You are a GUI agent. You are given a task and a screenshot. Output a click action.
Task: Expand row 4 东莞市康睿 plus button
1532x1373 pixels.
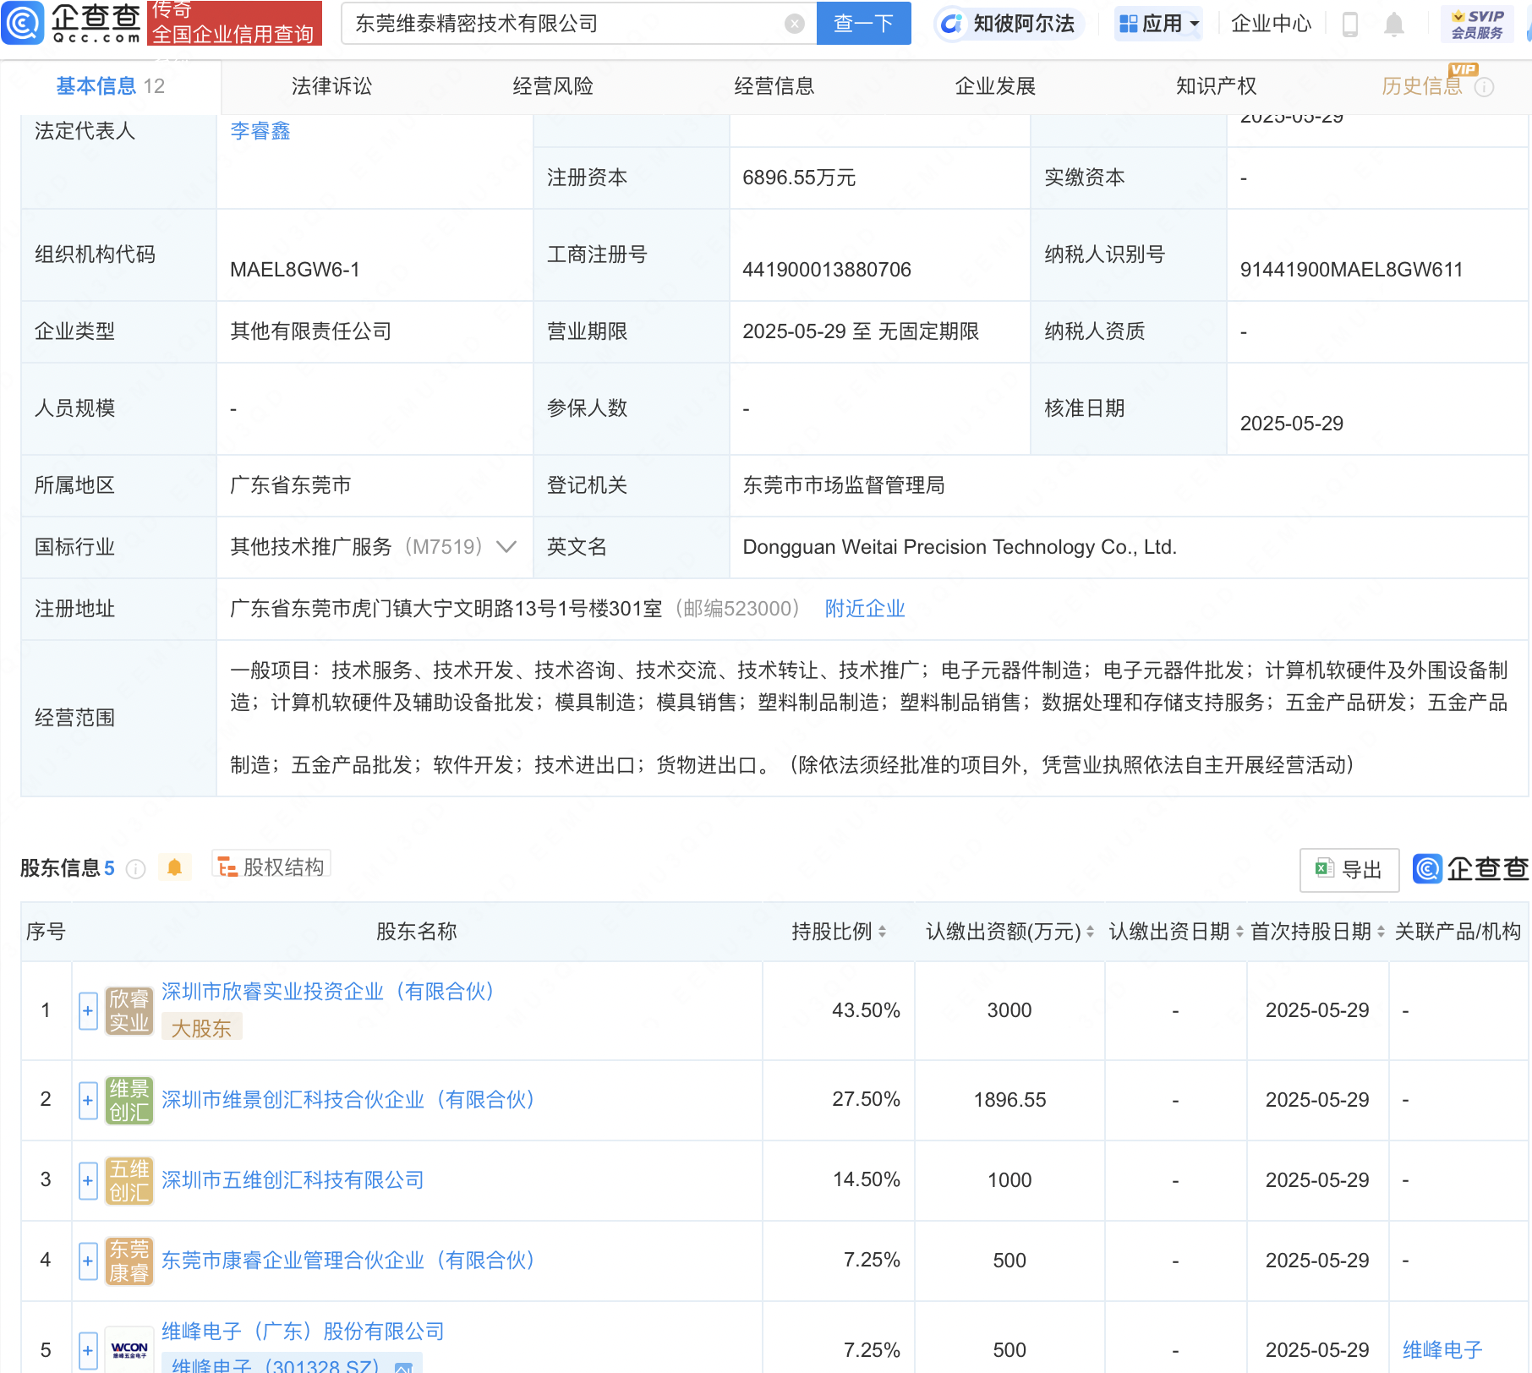[x=88, y=1261]
